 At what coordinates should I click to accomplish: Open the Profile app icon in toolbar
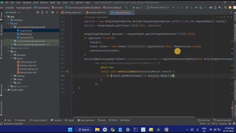click(196, 7)
